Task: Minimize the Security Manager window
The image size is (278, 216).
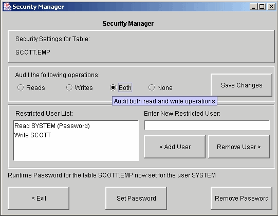Action: click(x=253, y=7)
